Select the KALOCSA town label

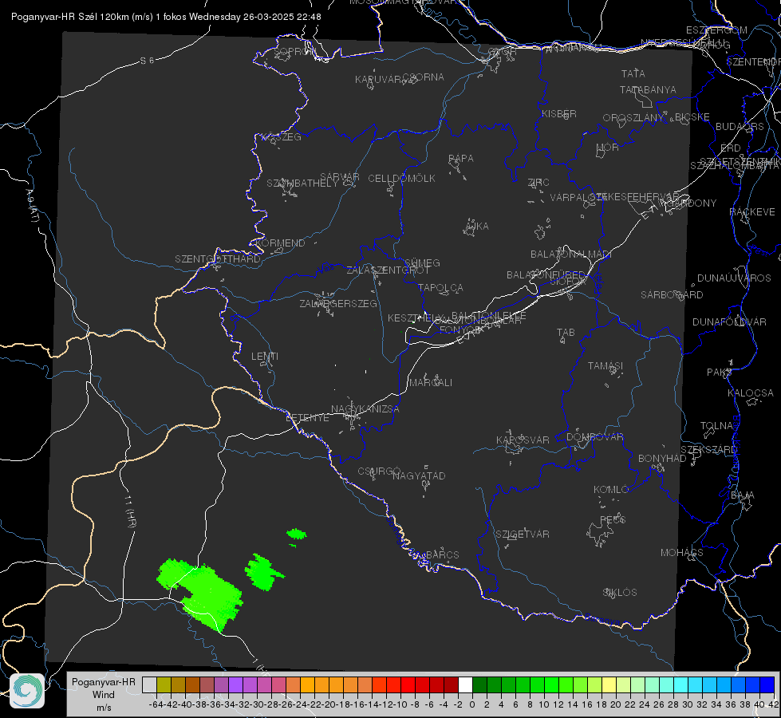click(x=751, y=393)
